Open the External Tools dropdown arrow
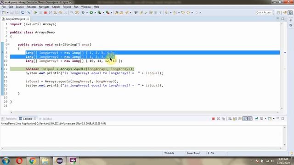Viewport: 294px width, 165px height. pos(112,12)
